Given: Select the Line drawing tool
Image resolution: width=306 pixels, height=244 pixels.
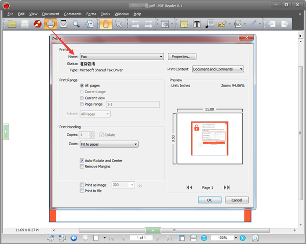Looking at the screenshot, I should coord(253,24).
